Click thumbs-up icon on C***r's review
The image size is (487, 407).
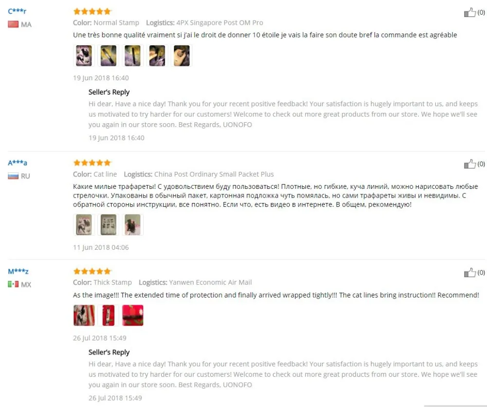469,13
